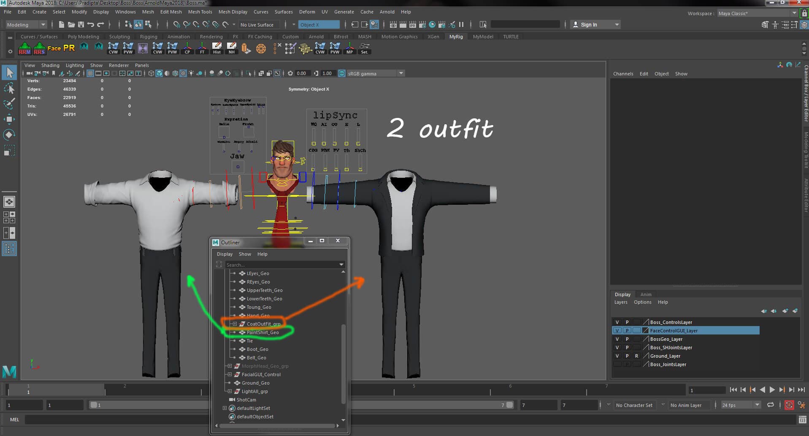Screen dimensions: 809x436
Task: Open the Channel Box Channels menu
Action: 623,74
